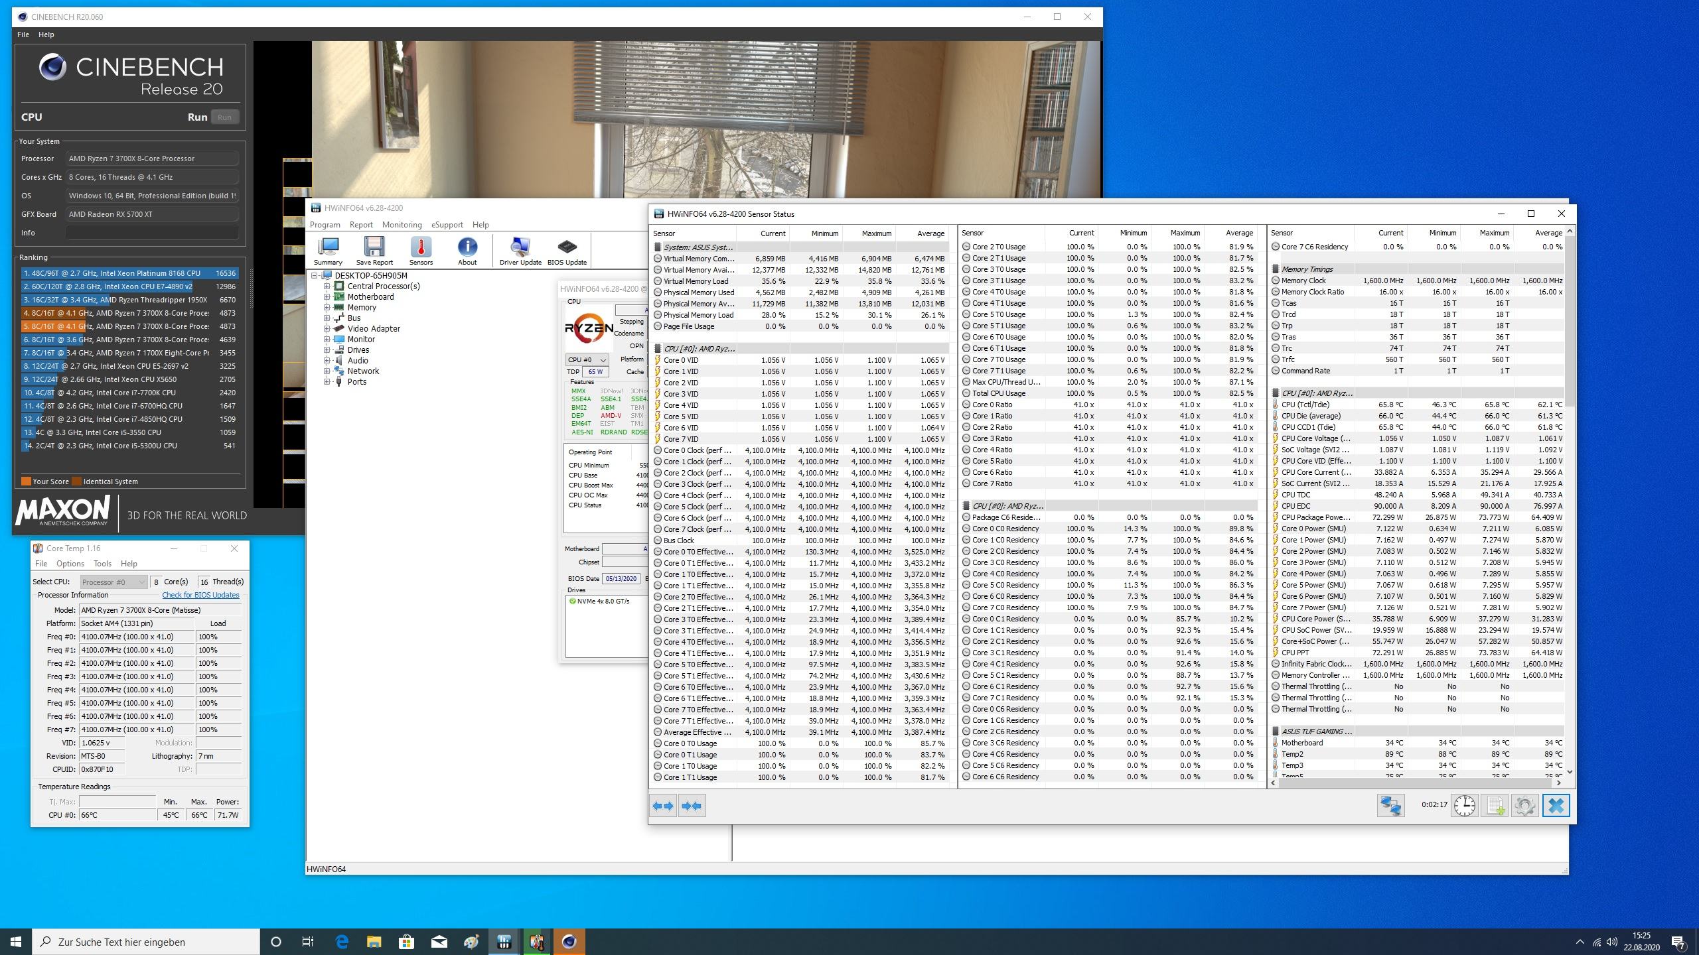Select the CPU (Tctl/Tdie) sensor row
1699x955 pixels.
[1417, 405]
